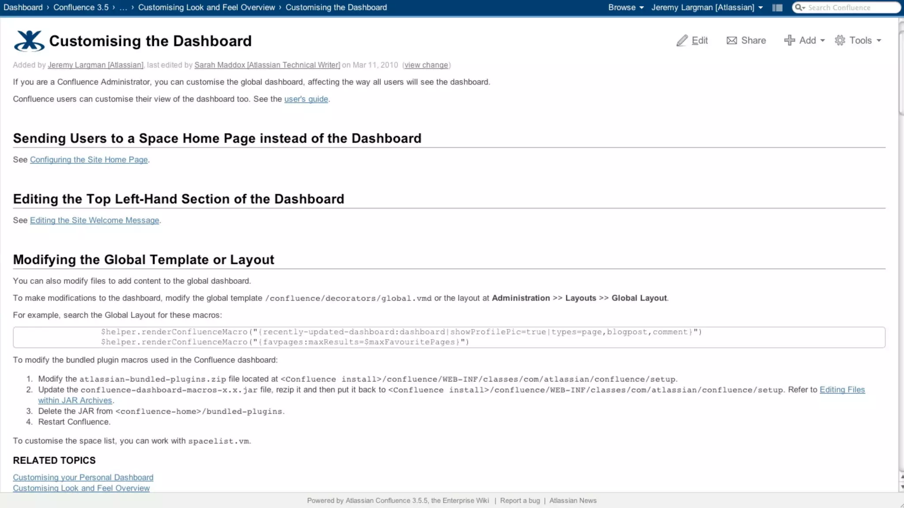The width and height of the screenshot is (904, 508).
Task: Open Sarah Maddox author profile link
Action: tap(267, 65)
